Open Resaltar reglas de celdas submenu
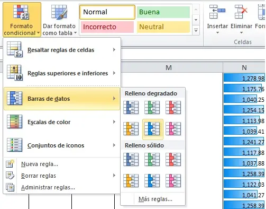Image resolution: width=266 pixels, height=209 pixels. click(62, 50)
